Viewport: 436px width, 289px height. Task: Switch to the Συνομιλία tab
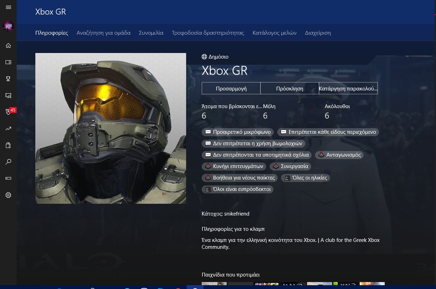pyautogui.click(x=151, y=33)
